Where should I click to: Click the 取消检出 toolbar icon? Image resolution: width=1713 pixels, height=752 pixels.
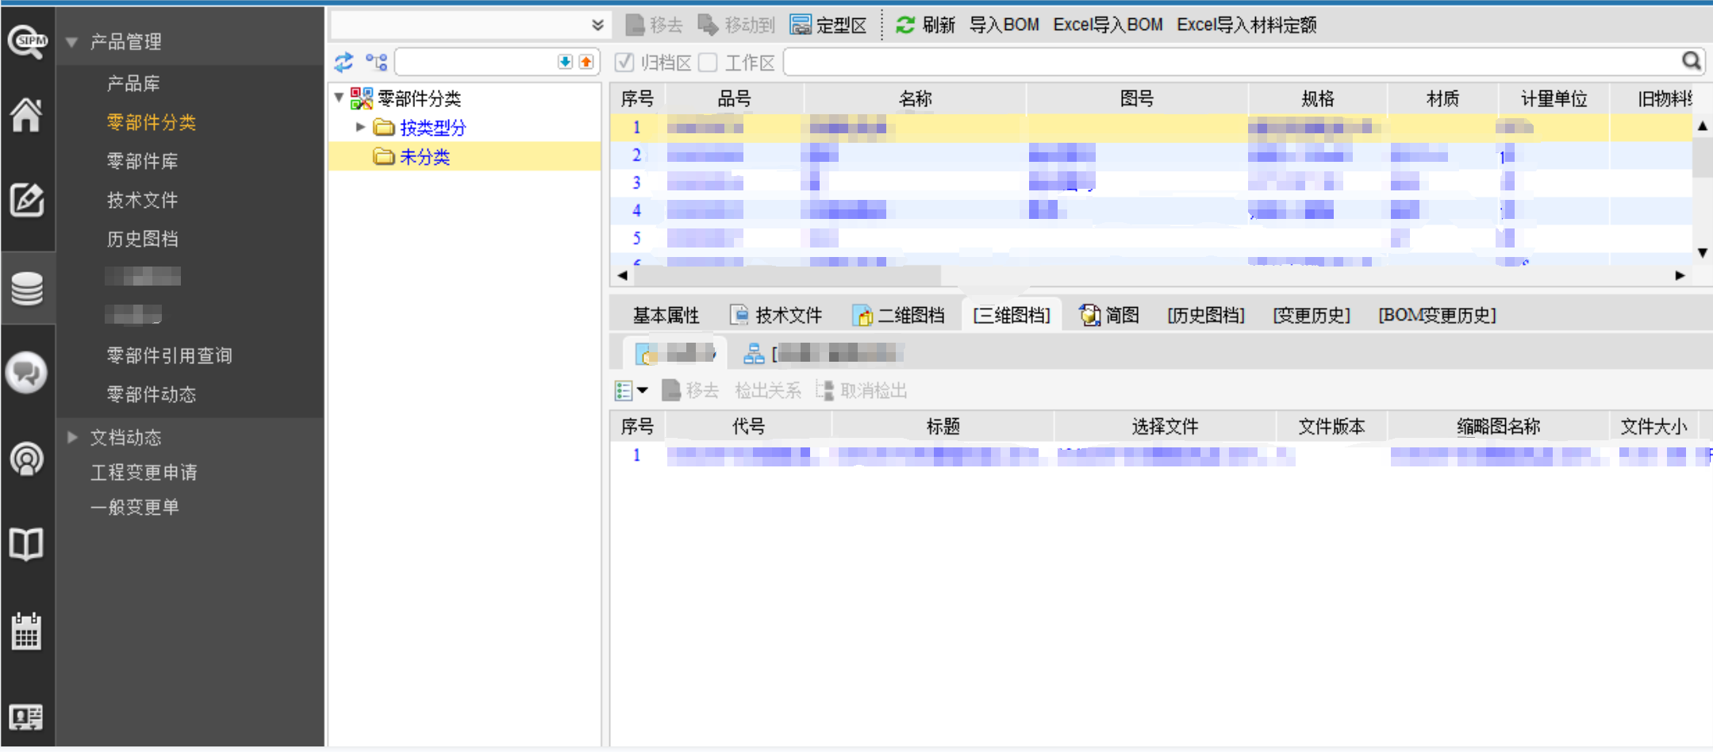tap(825, 390)
